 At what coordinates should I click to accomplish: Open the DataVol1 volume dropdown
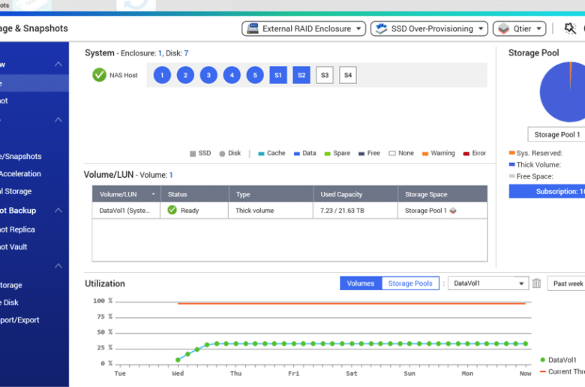488,283
